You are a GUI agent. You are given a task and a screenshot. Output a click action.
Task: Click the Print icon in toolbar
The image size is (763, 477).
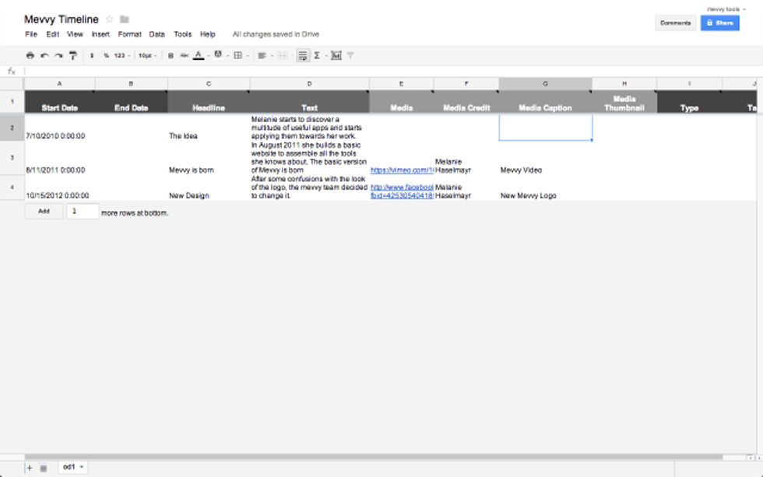tap(30, 56)
